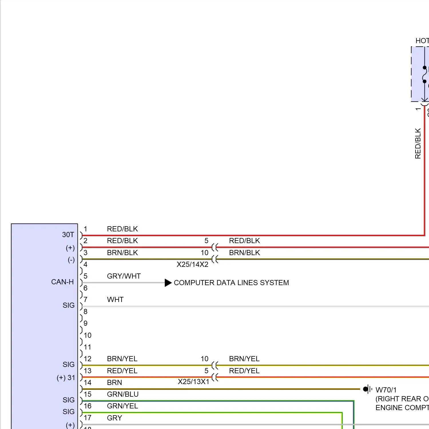Click RED/YEL label right of X25/13X1 connector

(244, 371)
